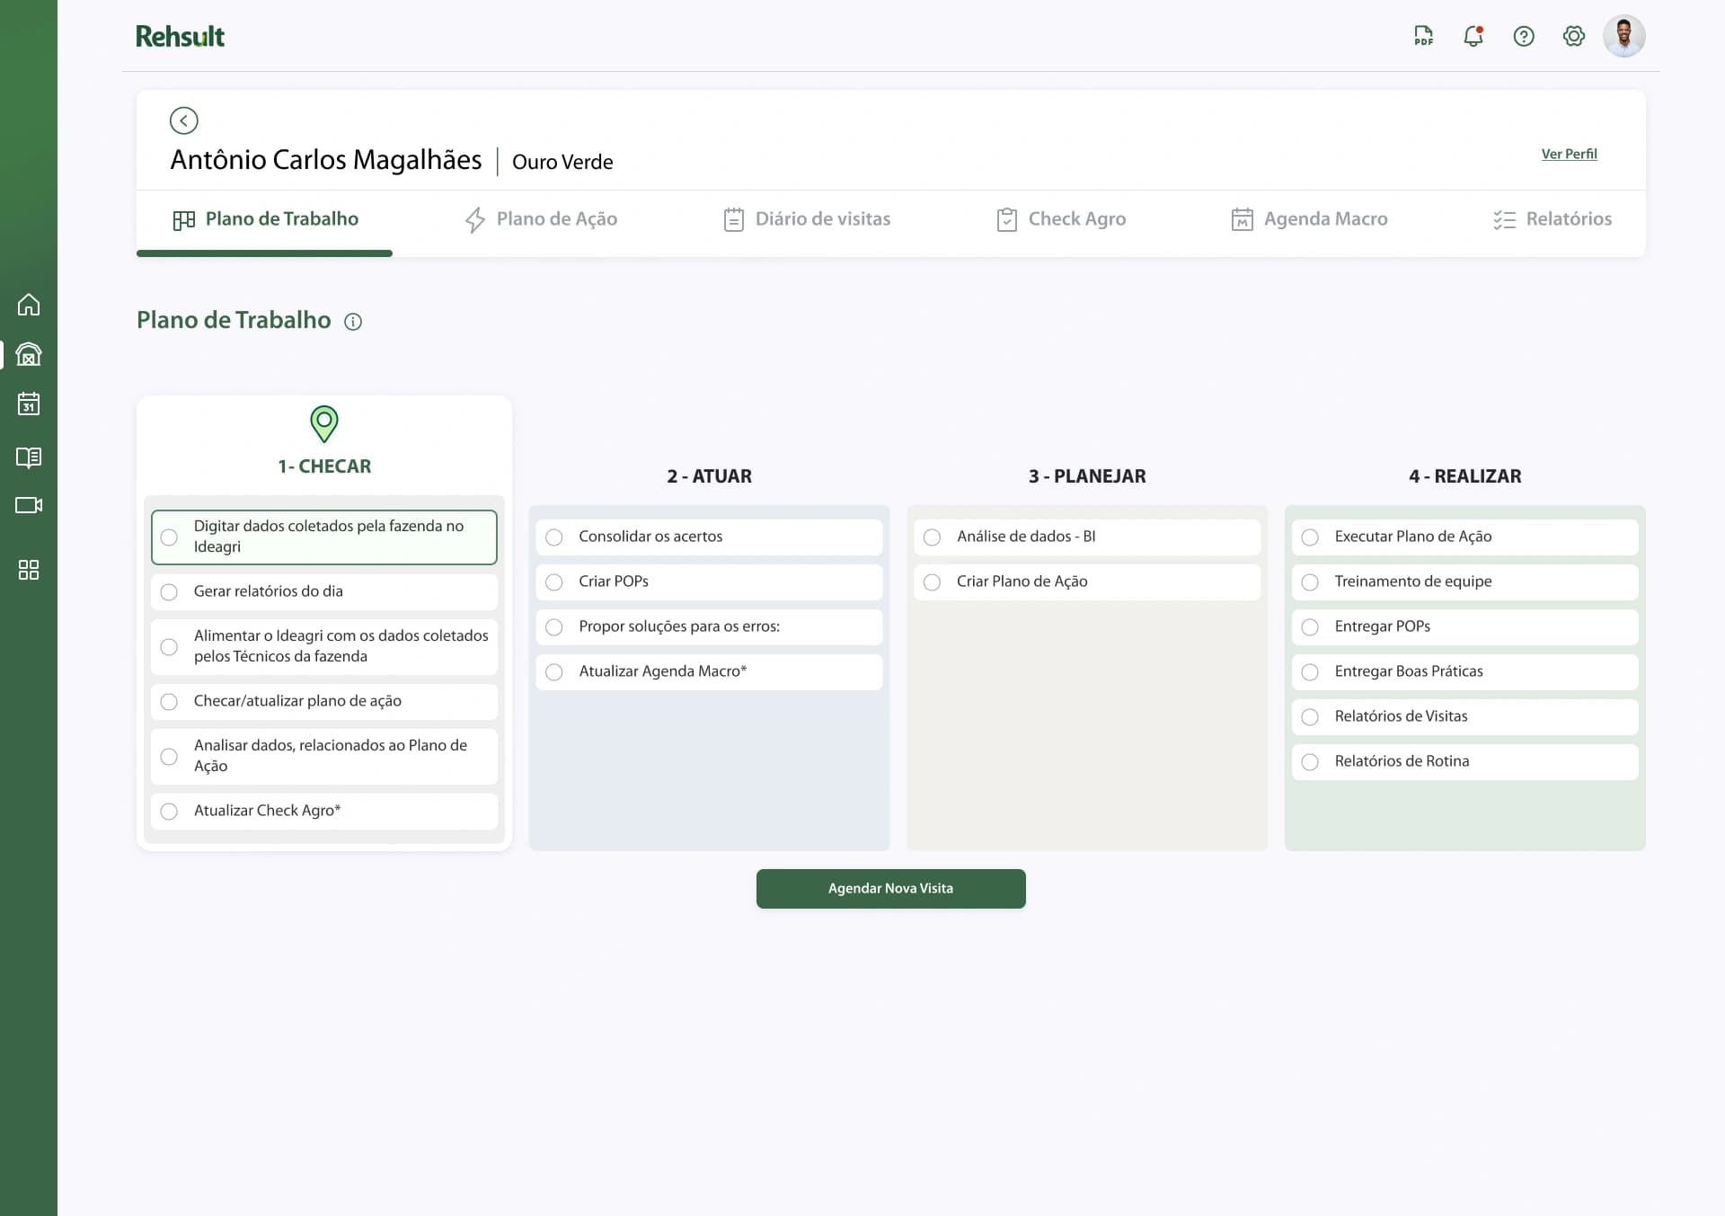Click the Relatórios de Visitas text

coord(1401,716)
